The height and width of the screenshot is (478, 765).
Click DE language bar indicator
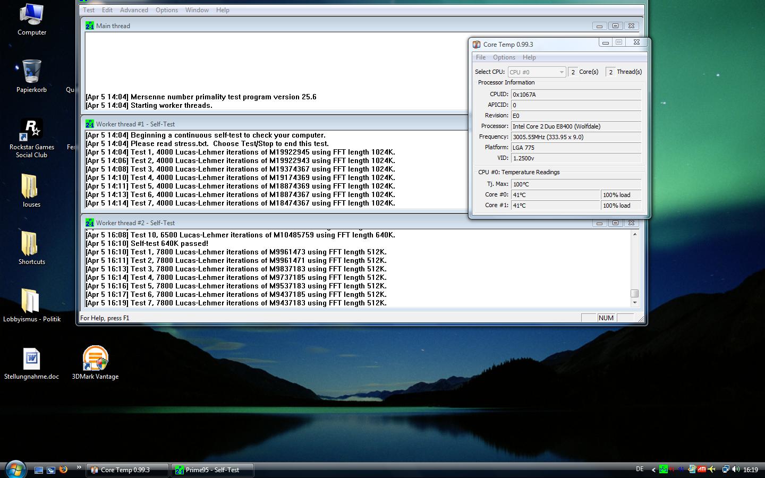click(640, 469)
